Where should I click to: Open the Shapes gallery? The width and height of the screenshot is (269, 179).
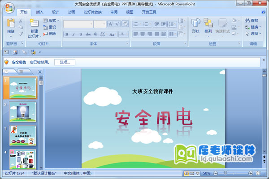click(x=195, y=27)
